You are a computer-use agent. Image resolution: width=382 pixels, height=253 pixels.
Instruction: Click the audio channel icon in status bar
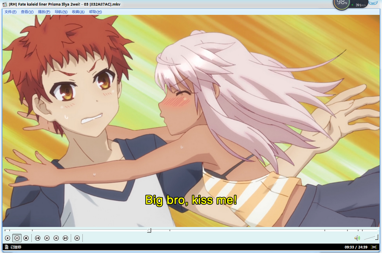374,247
